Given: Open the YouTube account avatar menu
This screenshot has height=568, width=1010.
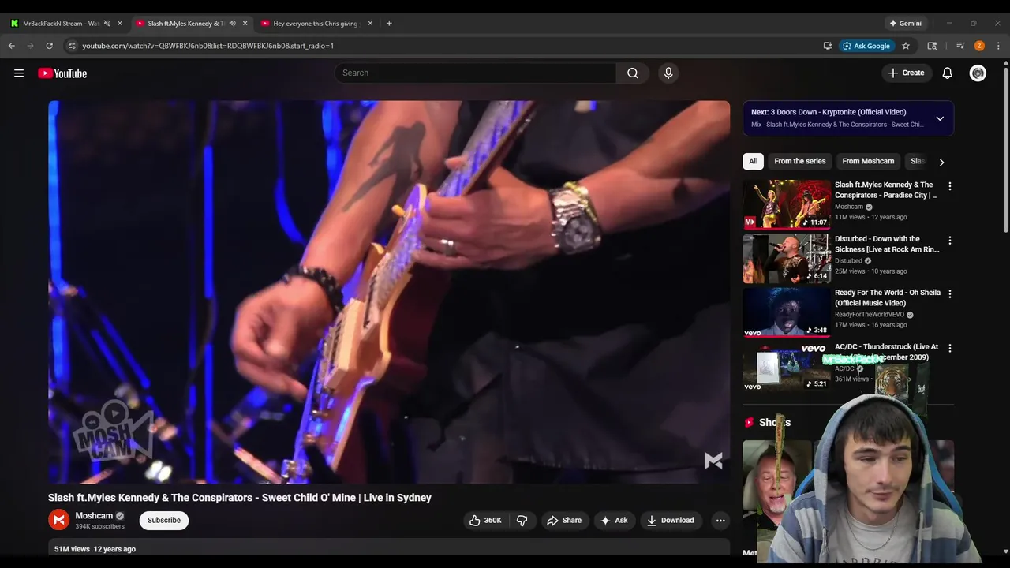Looking at the screenshot, I should point(978,73).
